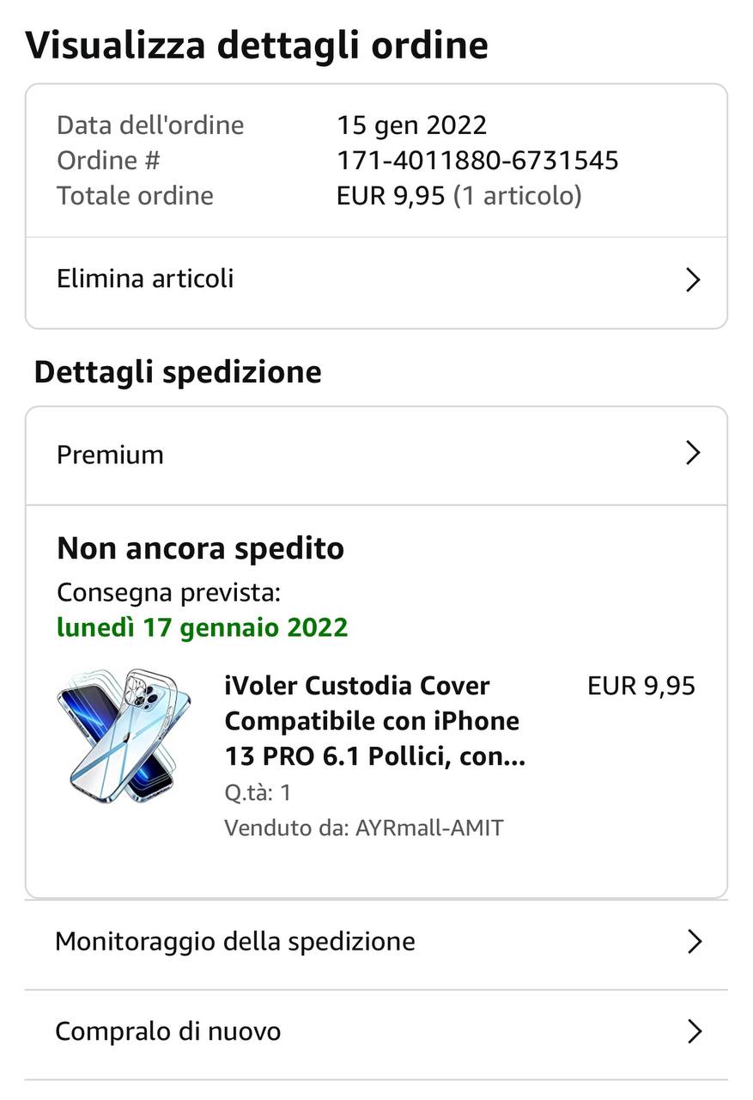753x1100 pixels.
Task: Select Compralo di nuovo
Action: pos(168,1031)
